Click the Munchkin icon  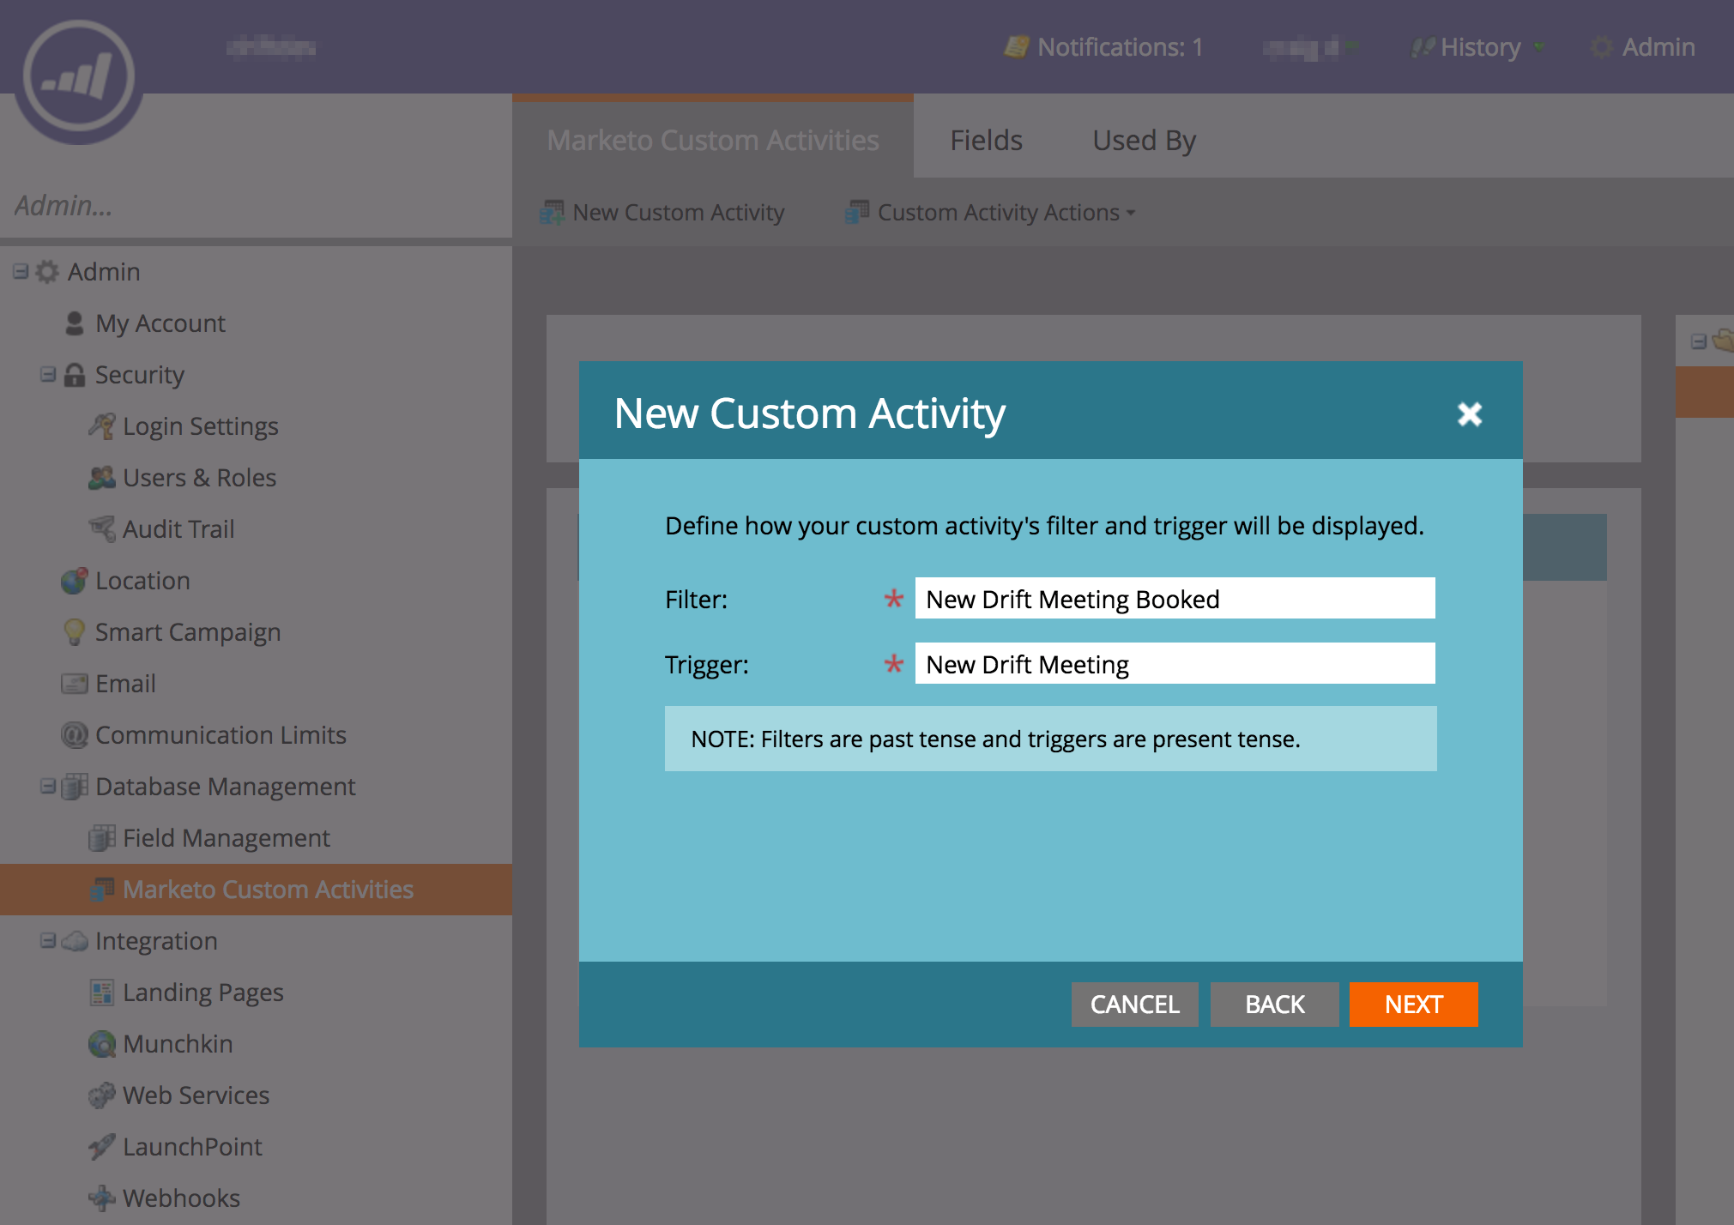point(102,1044)
